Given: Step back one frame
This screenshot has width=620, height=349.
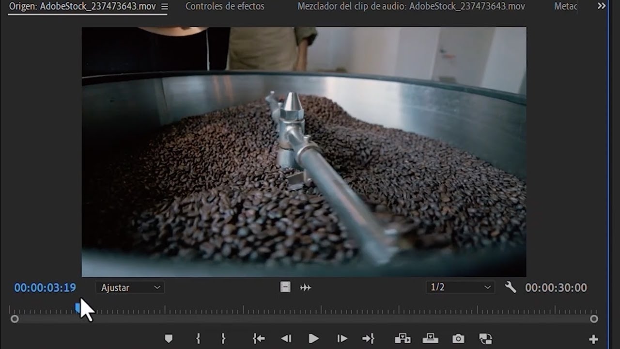Looking at the screenshot, I should click(x=286, y=339).
